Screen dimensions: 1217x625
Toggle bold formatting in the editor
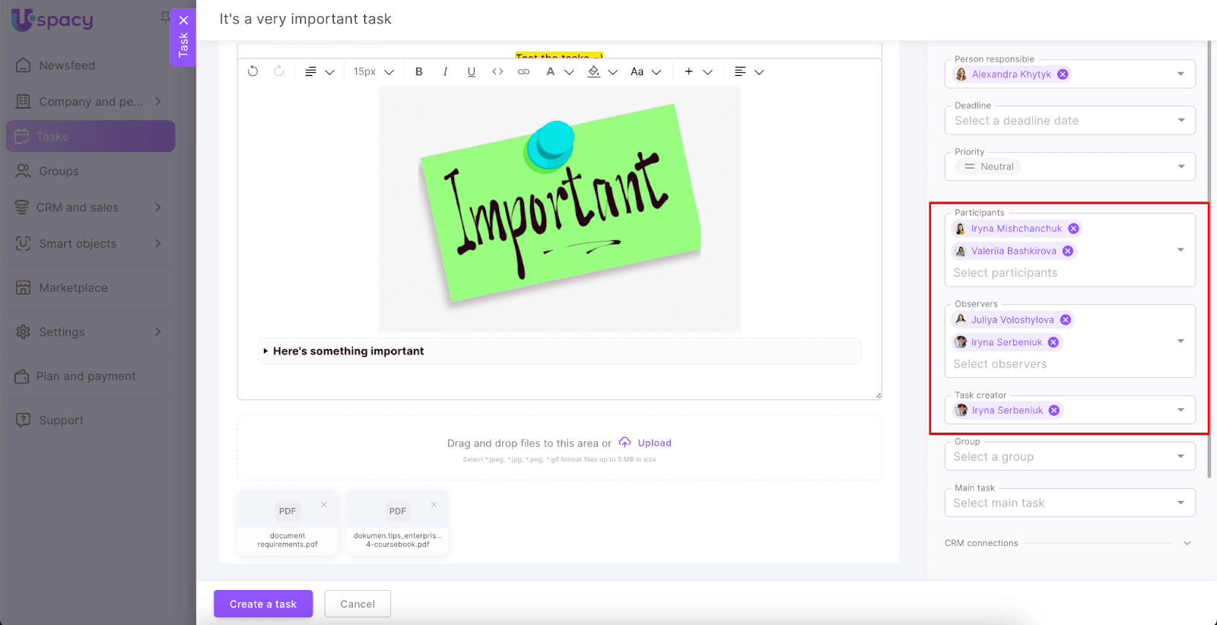(x=419, y=71)
